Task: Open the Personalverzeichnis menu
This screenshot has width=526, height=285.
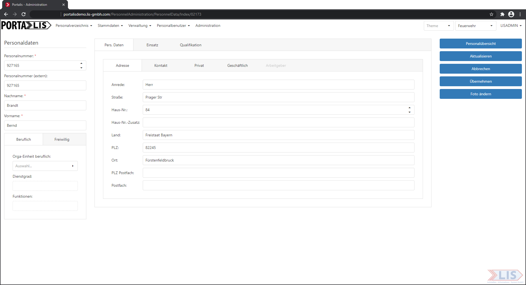Action: pyautogui.click(x=74, y=25)
